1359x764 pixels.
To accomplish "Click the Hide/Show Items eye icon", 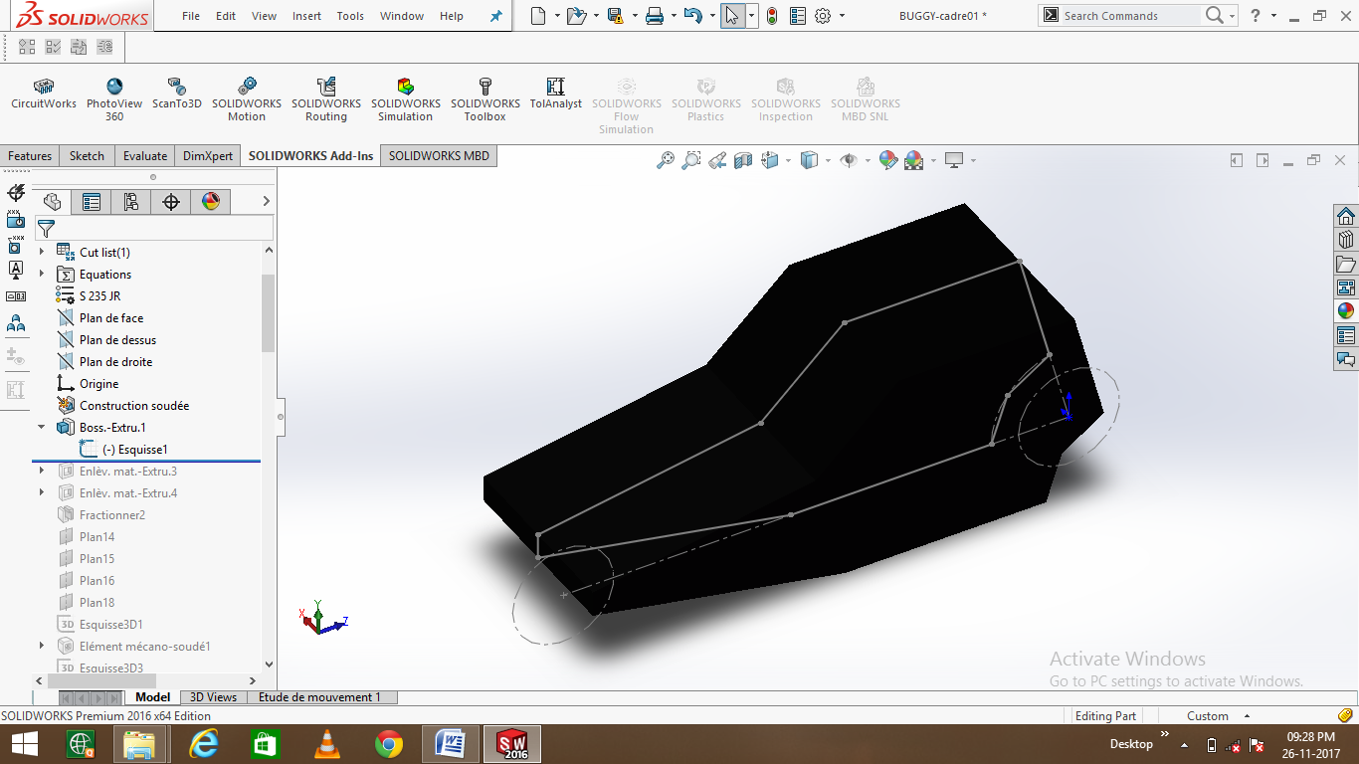I will [848, 160].
